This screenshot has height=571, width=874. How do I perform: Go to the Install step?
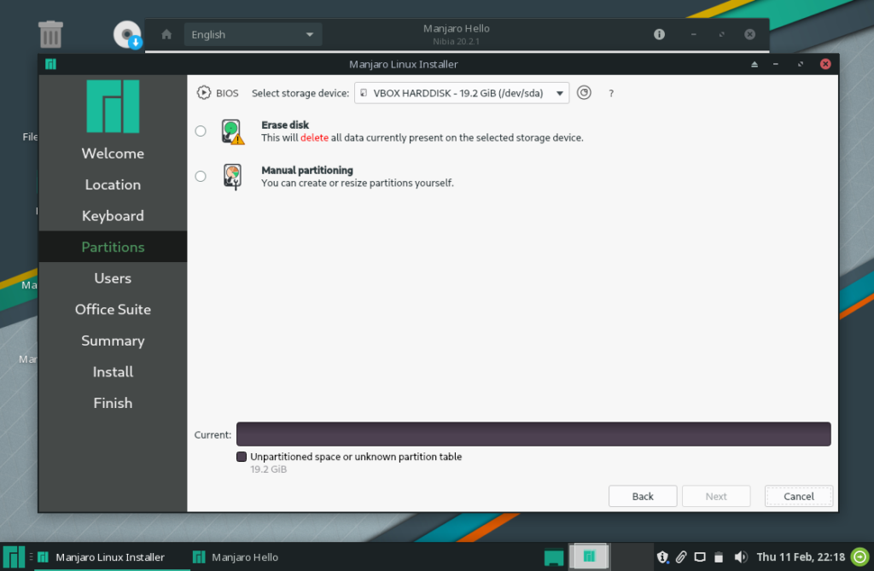[113, 372]
